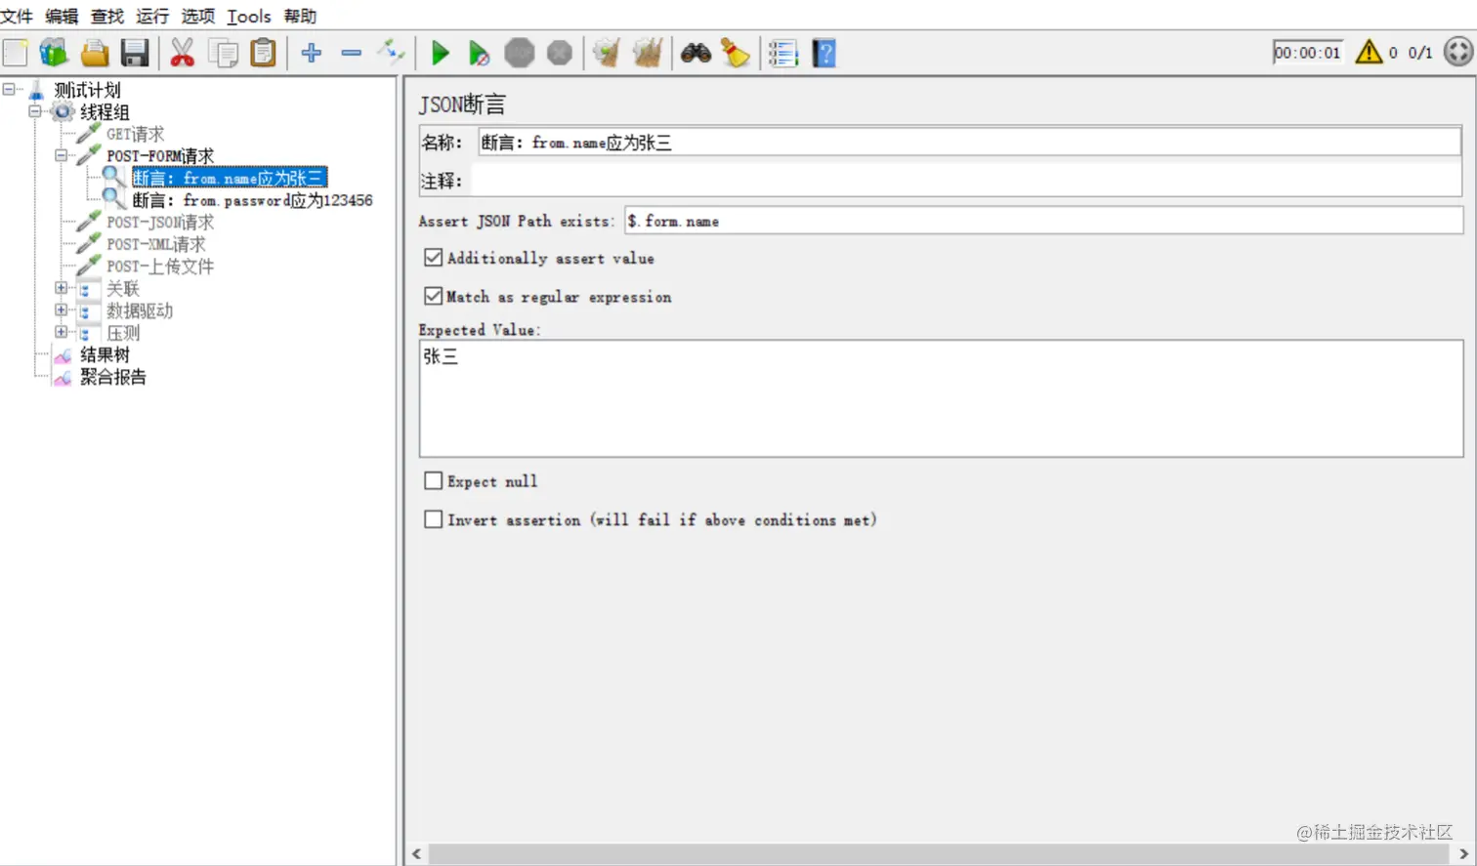Select the POST-上传文件 sampler

coord(160,267)
